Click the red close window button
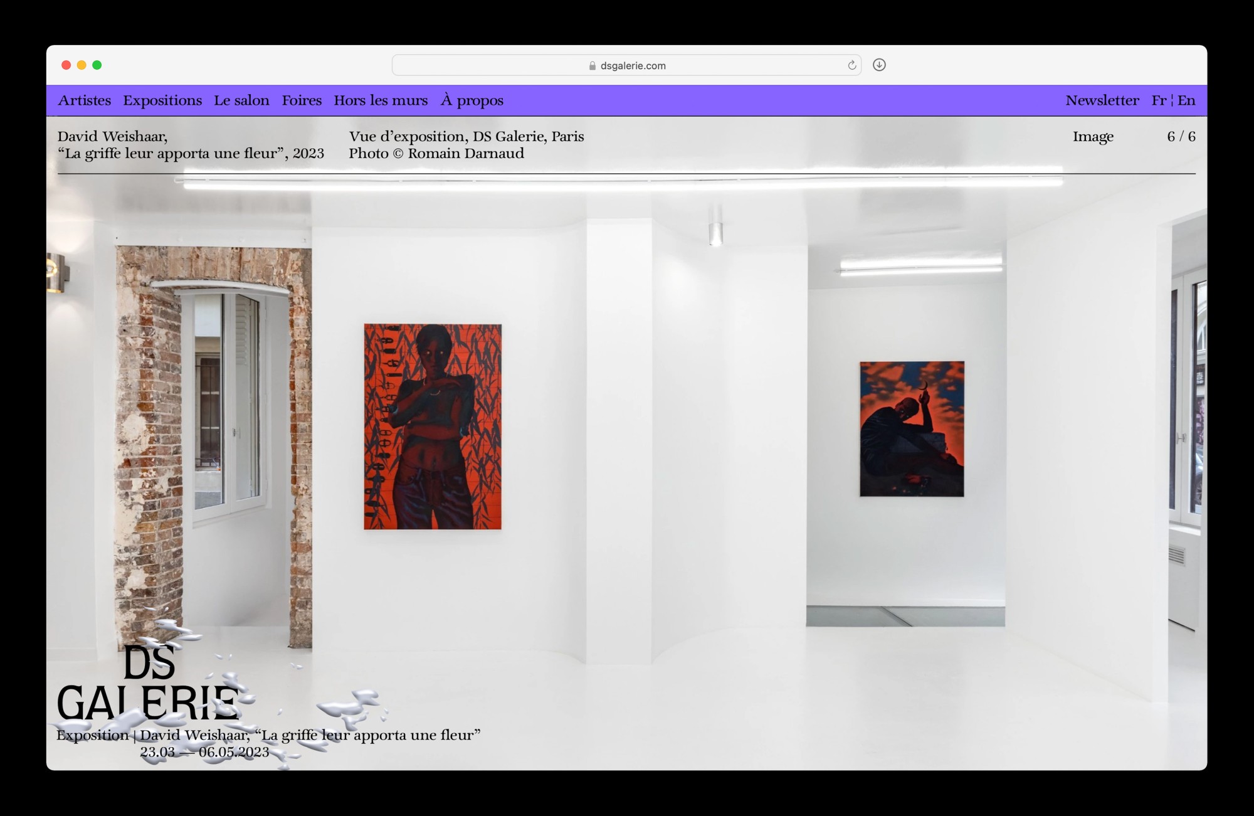This screenshot has height=816, width=1254. pyautogui.click(x=66, y=65)
